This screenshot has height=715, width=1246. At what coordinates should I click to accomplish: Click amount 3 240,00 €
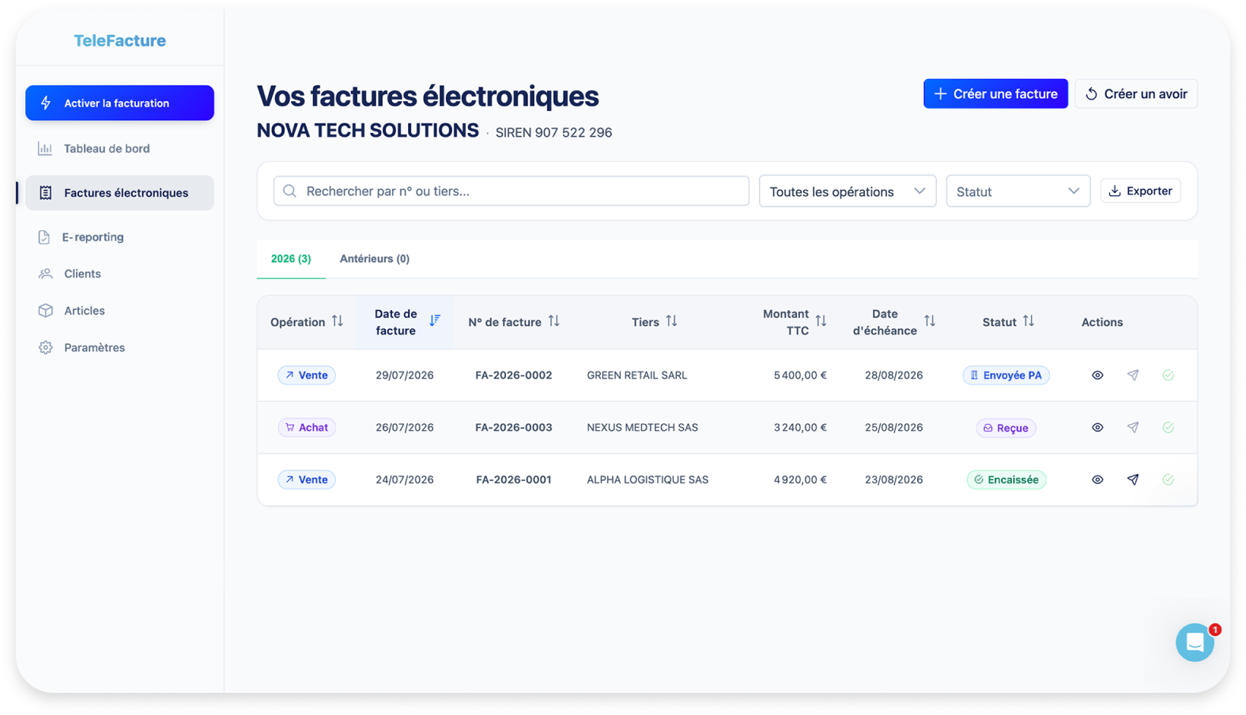tap(800, 427)
